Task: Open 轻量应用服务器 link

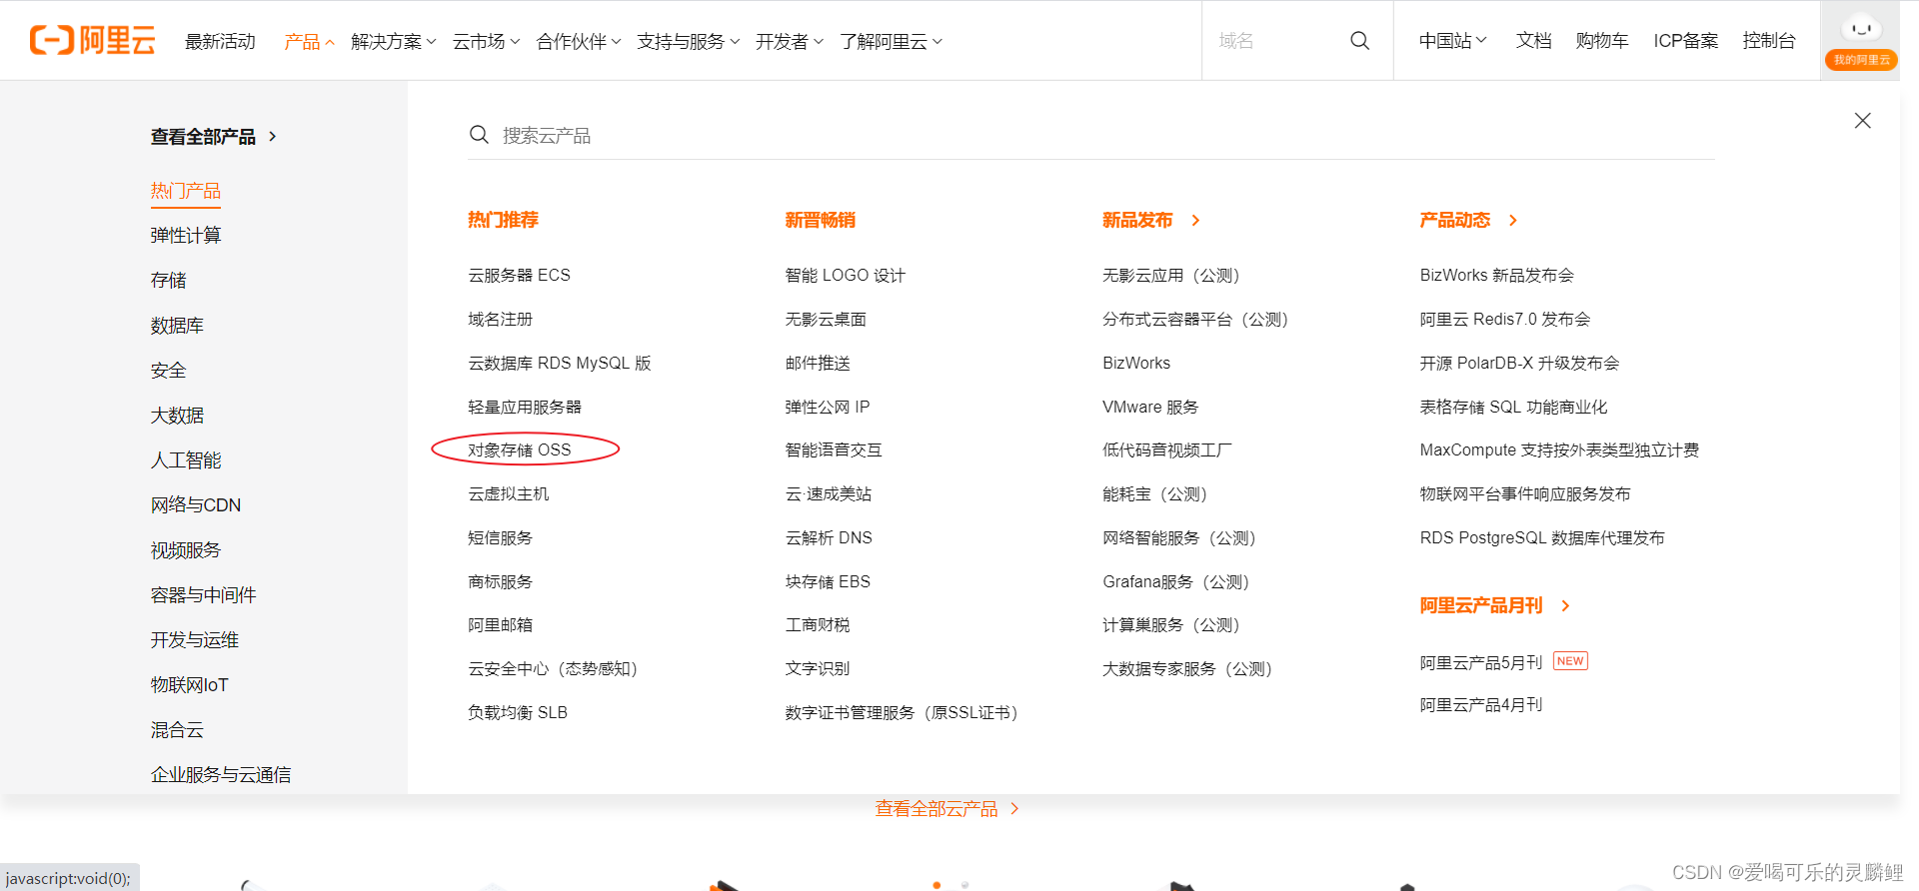Action: click(525, 408)
